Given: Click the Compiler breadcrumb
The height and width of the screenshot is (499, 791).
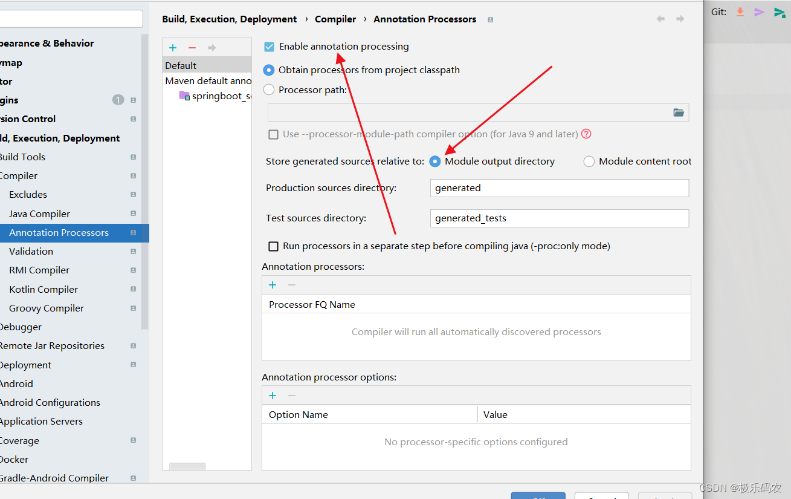Looking at the screenshot, I should click(x=335, y=19).
